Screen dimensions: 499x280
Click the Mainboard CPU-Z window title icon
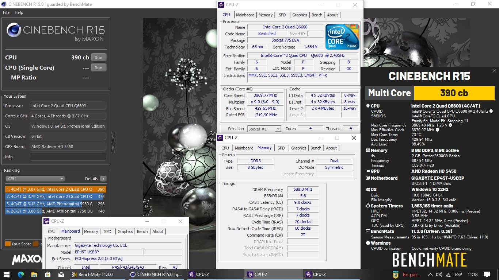(x=46, y=221)
